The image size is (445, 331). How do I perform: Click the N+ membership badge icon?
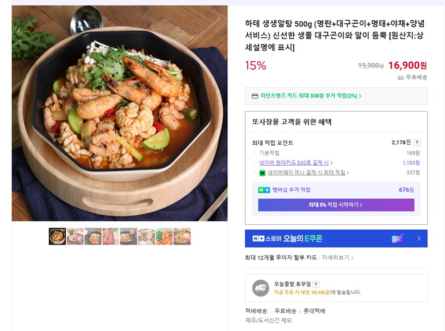click(x=264, y=190)
